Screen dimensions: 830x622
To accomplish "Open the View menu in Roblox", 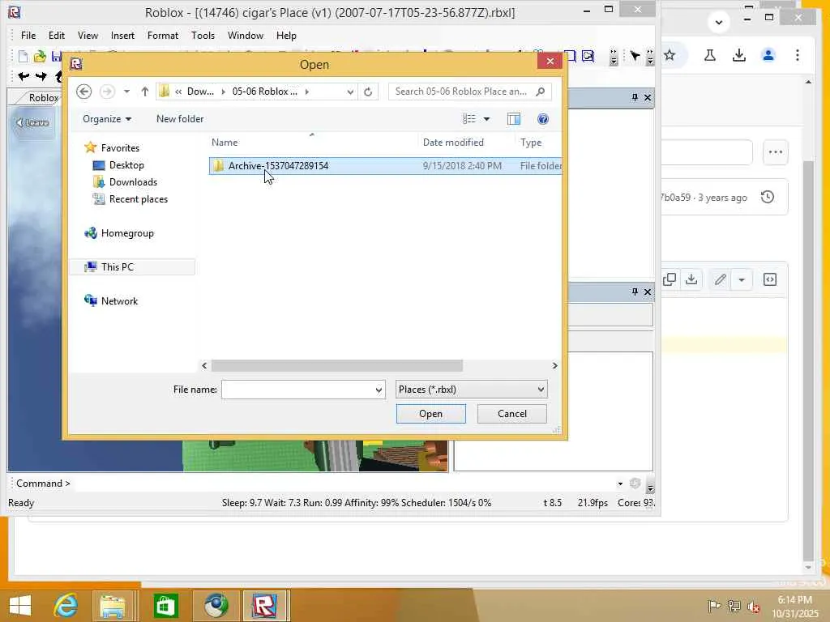I will click(88, 36).
